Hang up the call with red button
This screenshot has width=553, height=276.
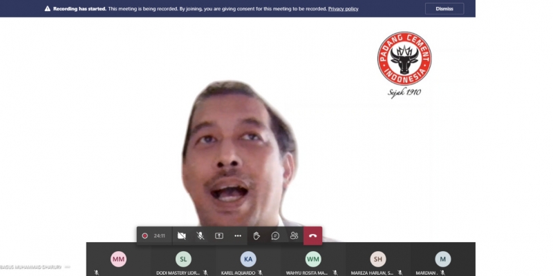(313, 235)
